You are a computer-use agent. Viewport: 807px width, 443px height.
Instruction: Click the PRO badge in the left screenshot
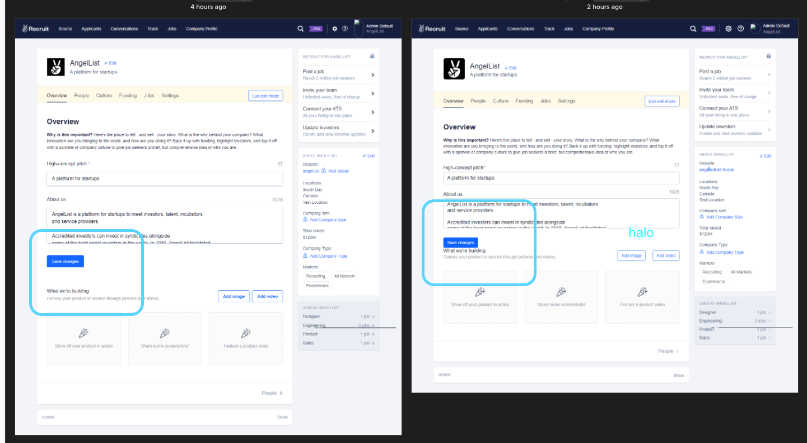(317, 29)
